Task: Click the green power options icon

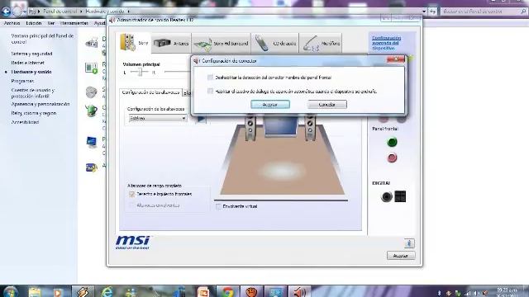Action: click(x=92, y=111)
